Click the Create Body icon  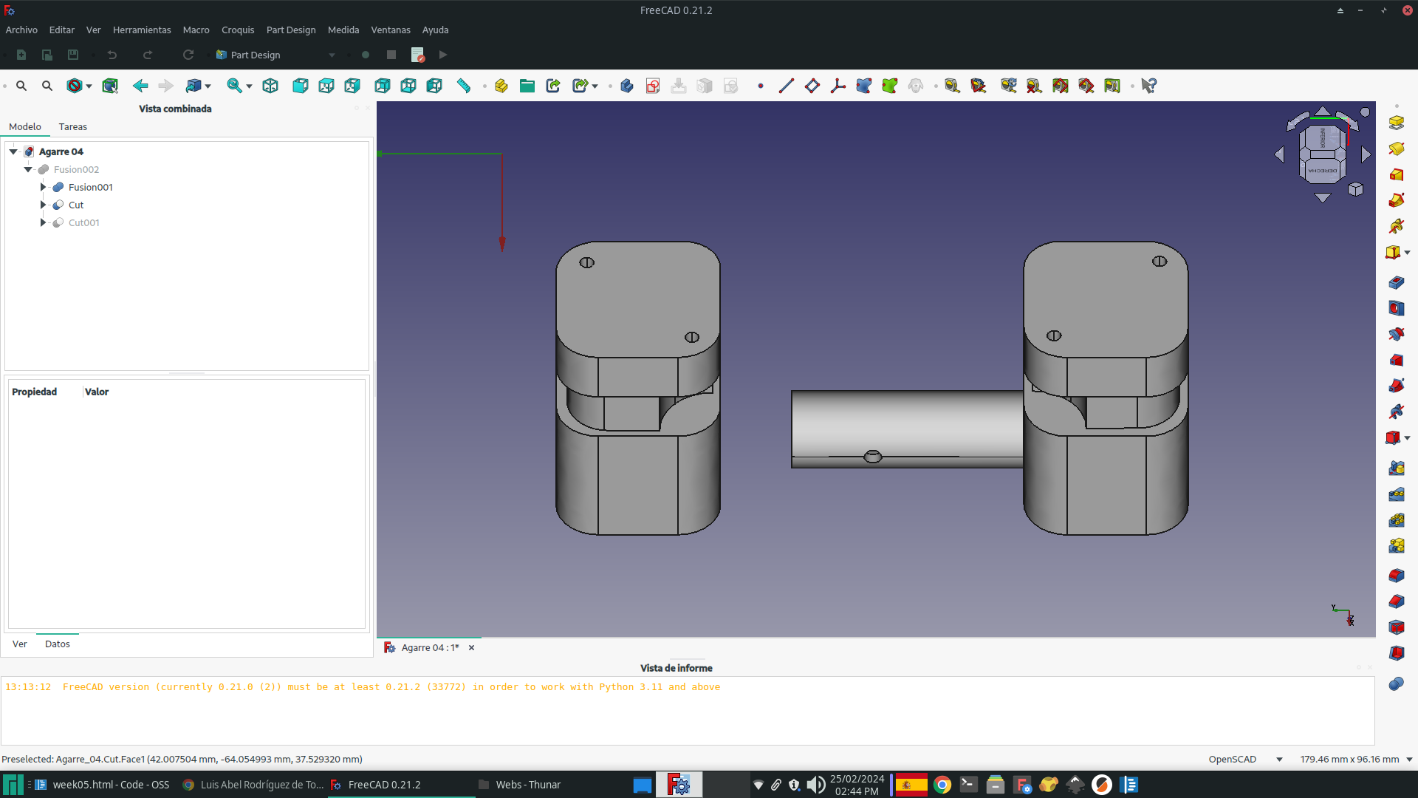627,86
